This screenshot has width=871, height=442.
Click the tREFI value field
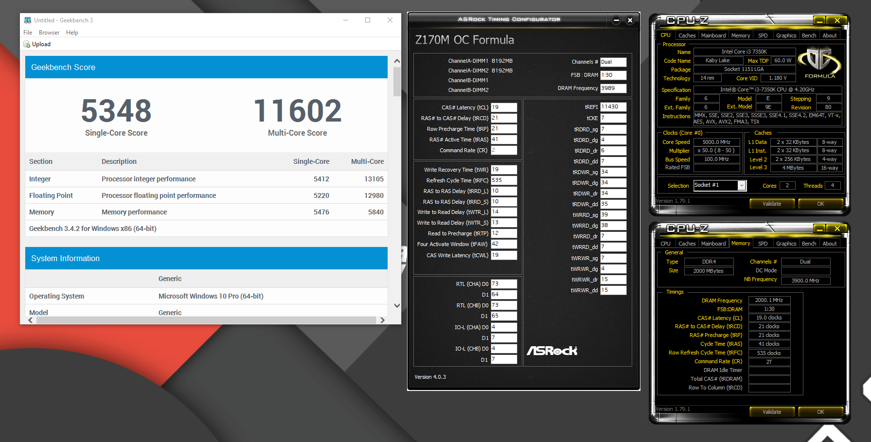pyautogui.click(x=613, y=107)
